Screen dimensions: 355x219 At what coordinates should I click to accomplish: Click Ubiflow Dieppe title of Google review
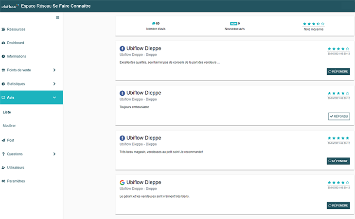pos(144,183)
